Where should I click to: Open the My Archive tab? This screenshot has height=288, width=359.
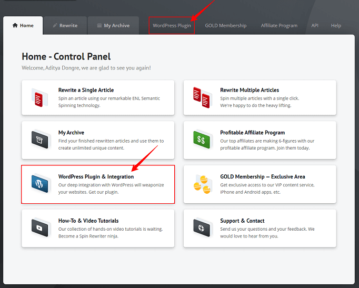pos(113,25)
